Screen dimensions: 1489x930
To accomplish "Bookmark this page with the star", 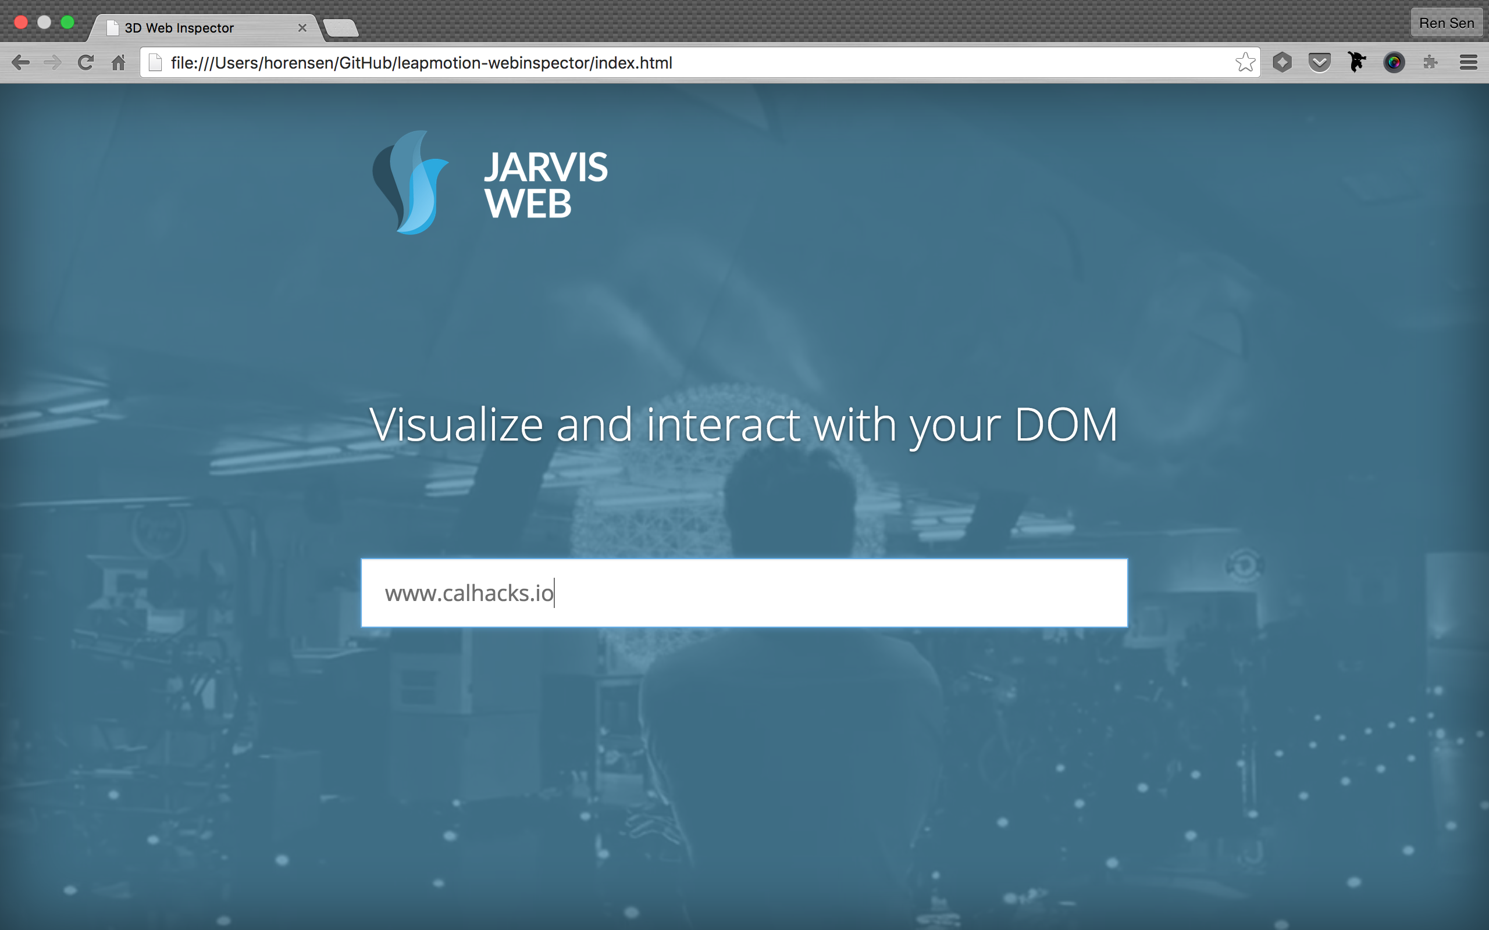I will [1245, 63].
